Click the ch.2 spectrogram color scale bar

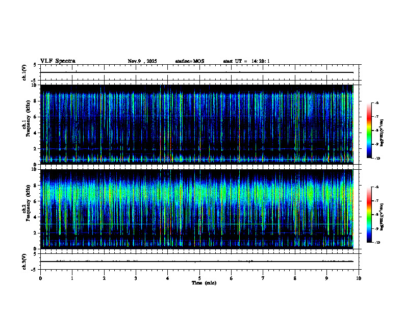coord(369,215)
